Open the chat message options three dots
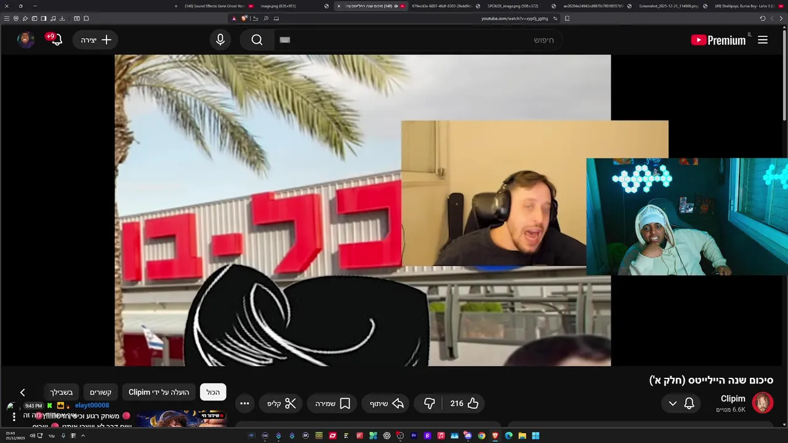Viewport: 788px width, 443px height. coord(14,417)
